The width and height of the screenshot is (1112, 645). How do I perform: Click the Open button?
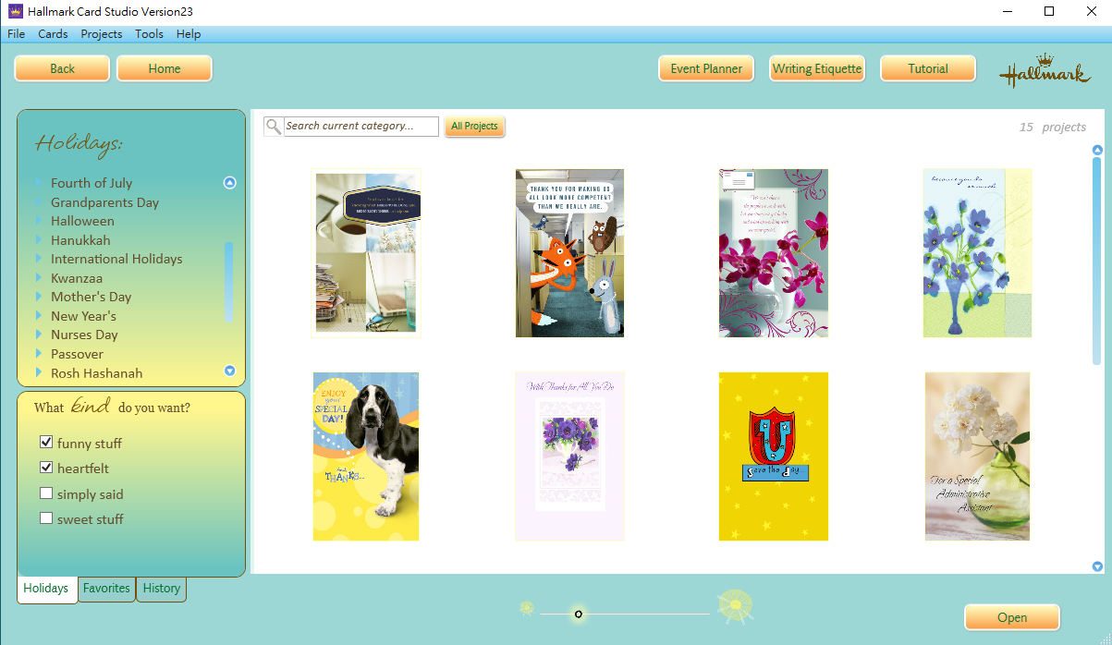coord(1012,617)
